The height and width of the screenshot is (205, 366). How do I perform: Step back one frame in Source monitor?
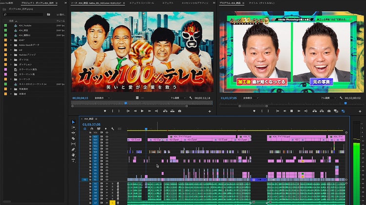point(135,111)
